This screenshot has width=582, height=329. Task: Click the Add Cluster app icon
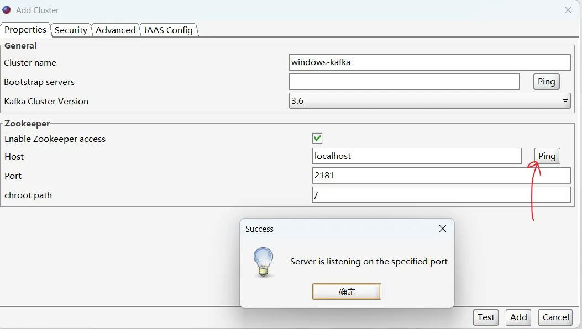pos(7,10)
